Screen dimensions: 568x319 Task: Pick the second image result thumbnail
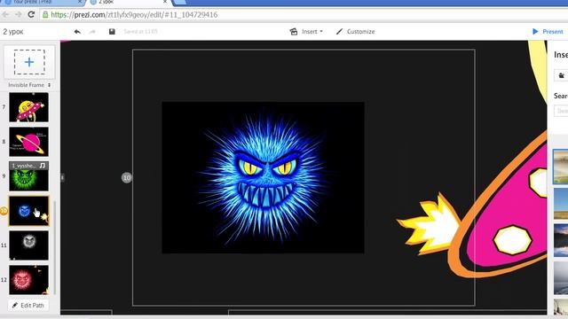[560, 204]
